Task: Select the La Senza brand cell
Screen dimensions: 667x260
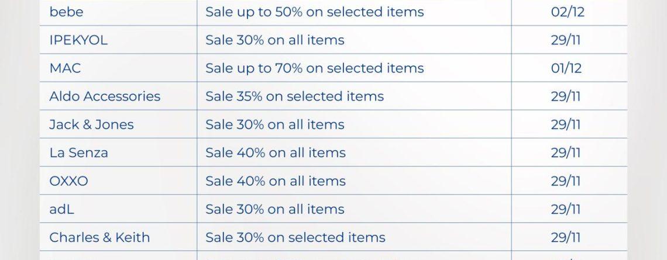Action: (x=78, y=152)
